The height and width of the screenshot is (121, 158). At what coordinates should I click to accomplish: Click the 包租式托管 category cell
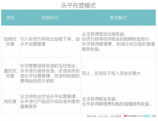coord(10,42)
